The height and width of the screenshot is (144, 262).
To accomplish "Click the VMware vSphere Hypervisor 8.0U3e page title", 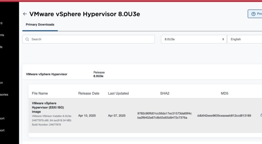I will pyautogui.click(x=85, y=14).
